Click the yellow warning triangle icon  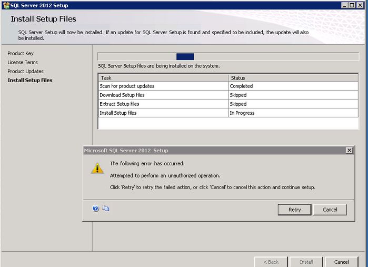pyautogui.click(x=97, y=168)
